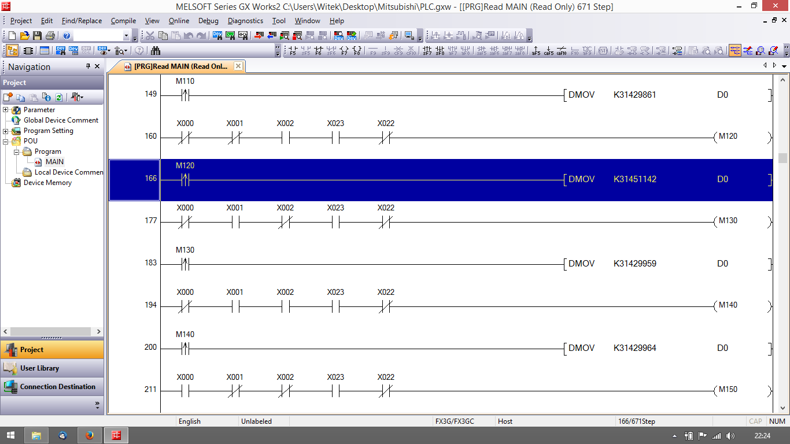The image size is (790, 444).
Task: Open the tab list dropdown arrow
Action: [784, 66]
